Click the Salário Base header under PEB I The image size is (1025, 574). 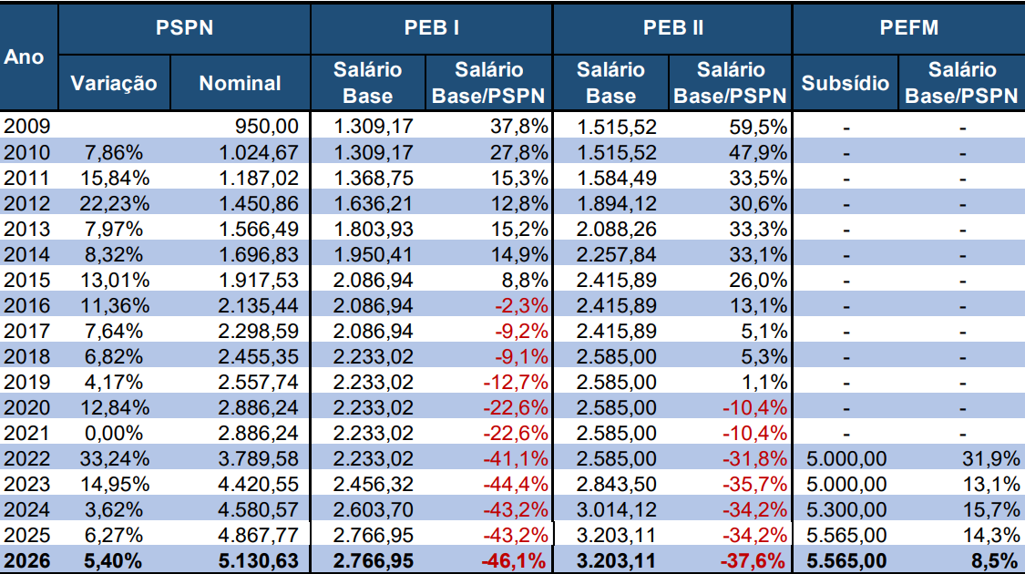pos(368,83)
